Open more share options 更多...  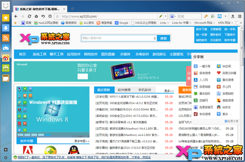224,114
